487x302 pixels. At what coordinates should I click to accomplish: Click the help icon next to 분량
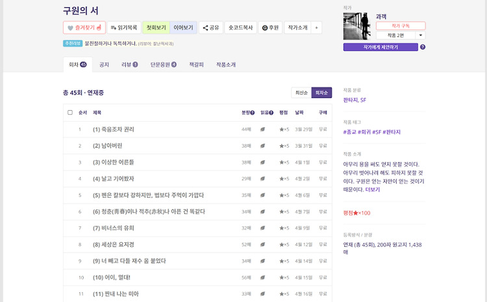253,113
